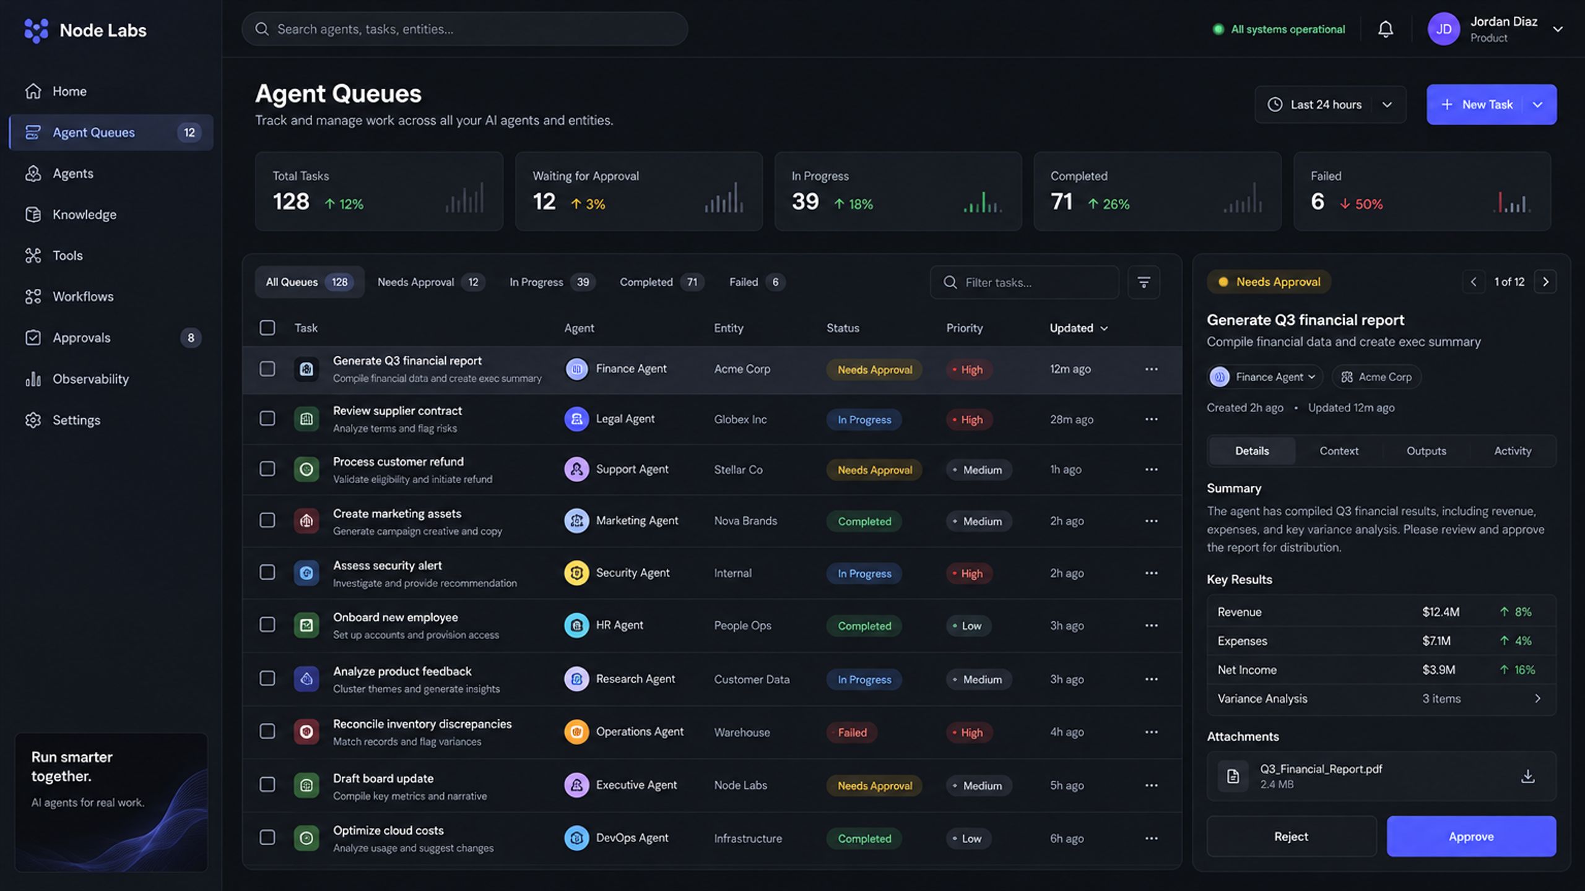This screenshot has width=1585, height=891.
Task: Check the Create marketing assets row
Action: [x=267, y=520]
